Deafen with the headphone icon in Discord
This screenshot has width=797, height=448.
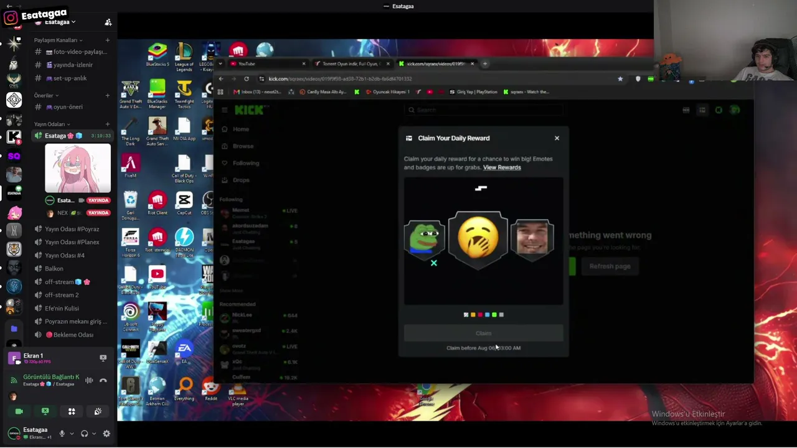(84, 434)
